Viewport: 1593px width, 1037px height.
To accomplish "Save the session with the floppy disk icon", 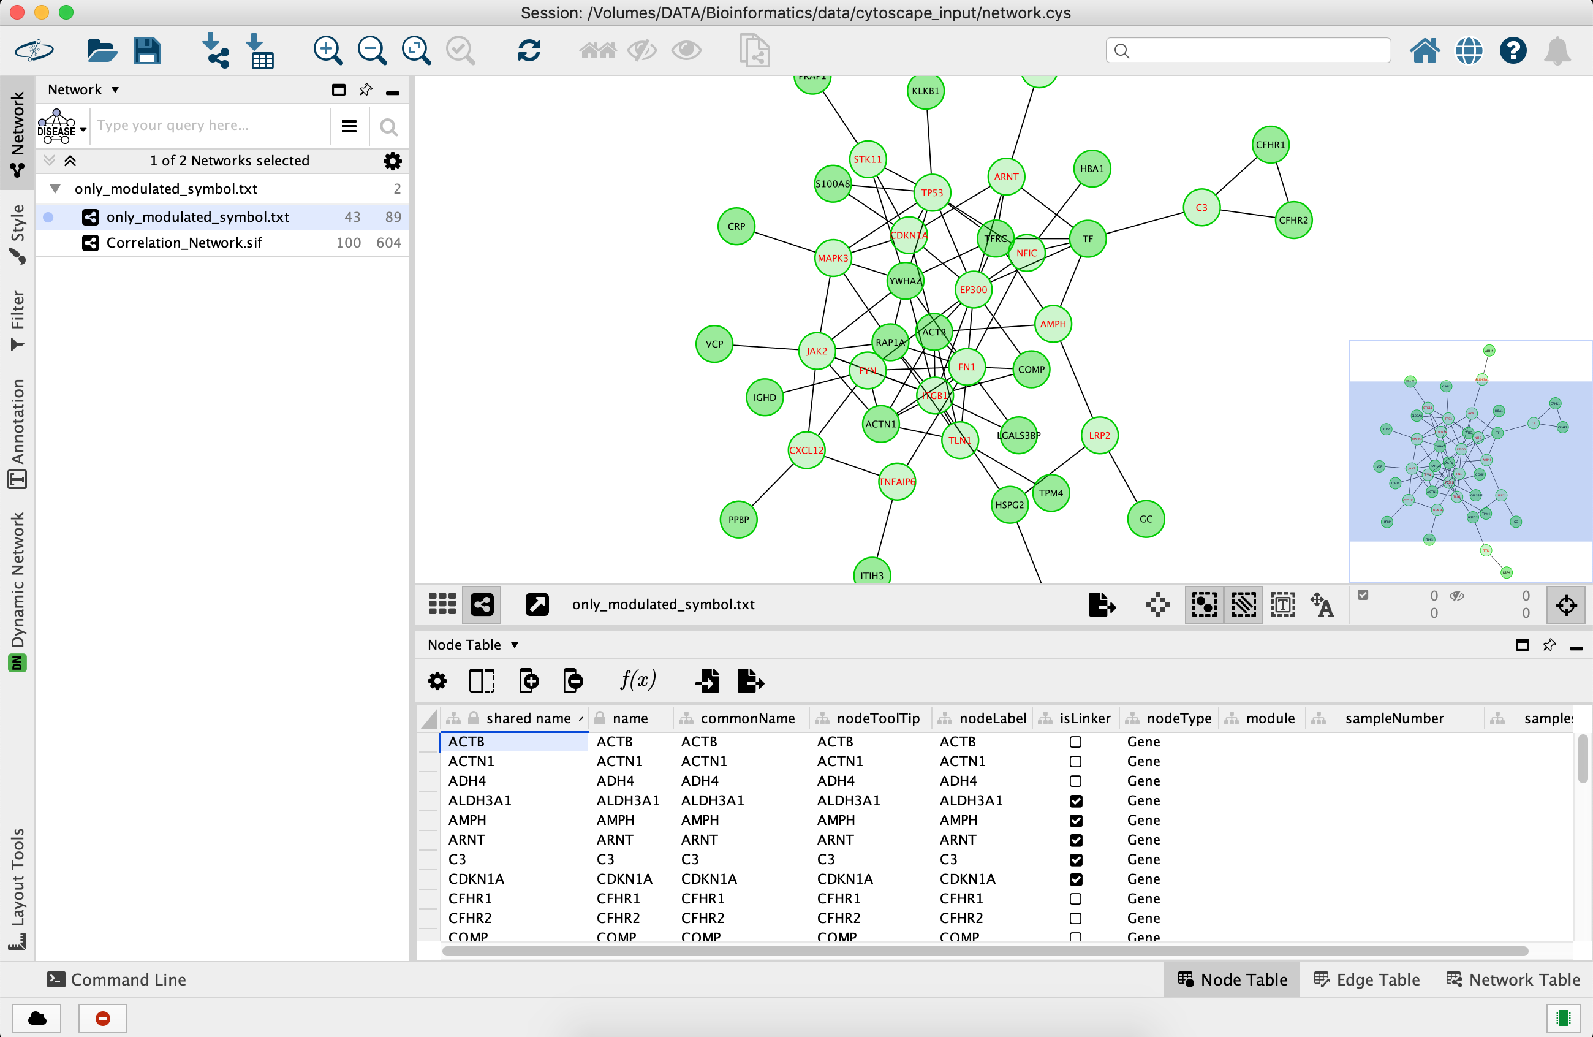I will 147,51.
